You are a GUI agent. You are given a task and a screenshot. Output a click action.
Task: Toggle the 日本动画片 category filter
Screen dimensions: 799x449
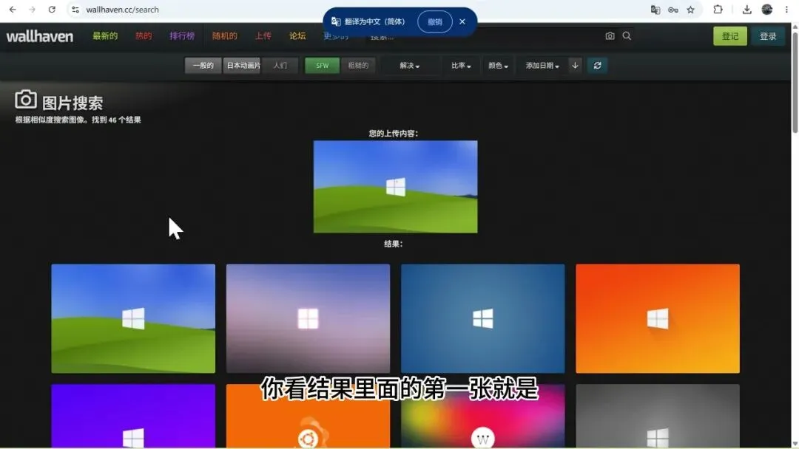243,66
